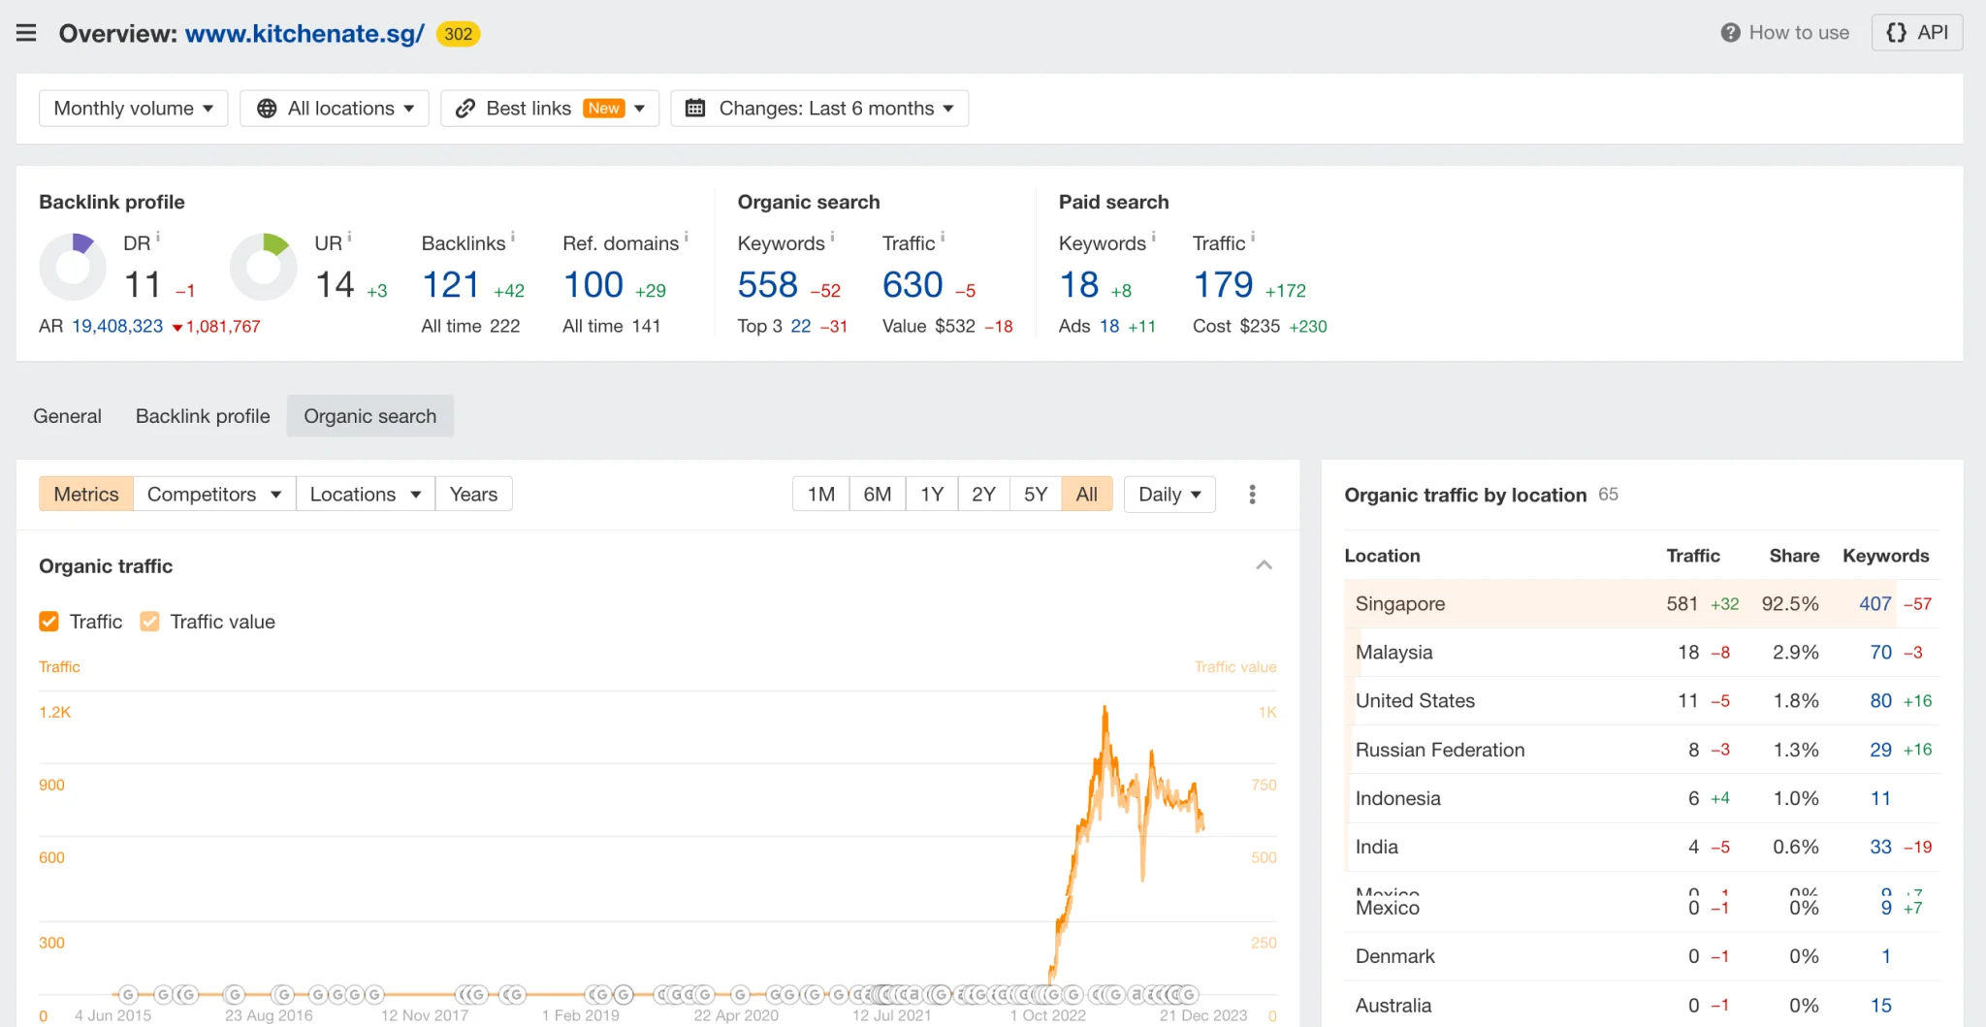Open the Daily interval dropdown
Viewport: 1986px width, 1027px height.
[1169, 495]
